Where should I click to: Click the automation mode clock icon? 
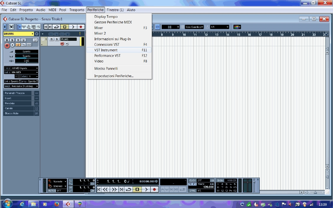click(11, 27)
